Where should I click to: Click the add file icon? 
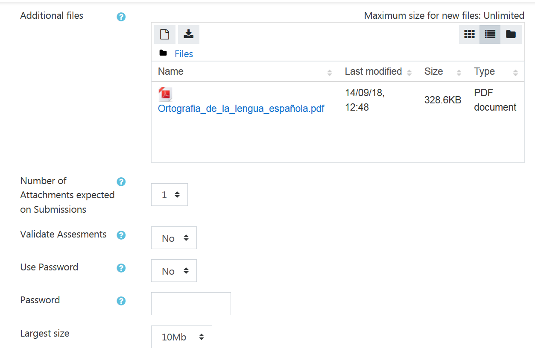coord(165,35)
